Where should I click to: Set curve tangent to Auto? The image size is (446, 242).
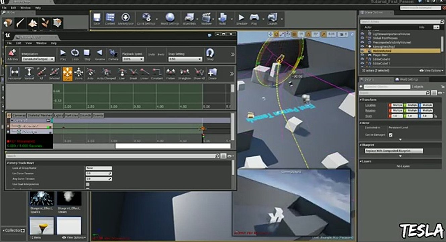click(x=90, y=74)
